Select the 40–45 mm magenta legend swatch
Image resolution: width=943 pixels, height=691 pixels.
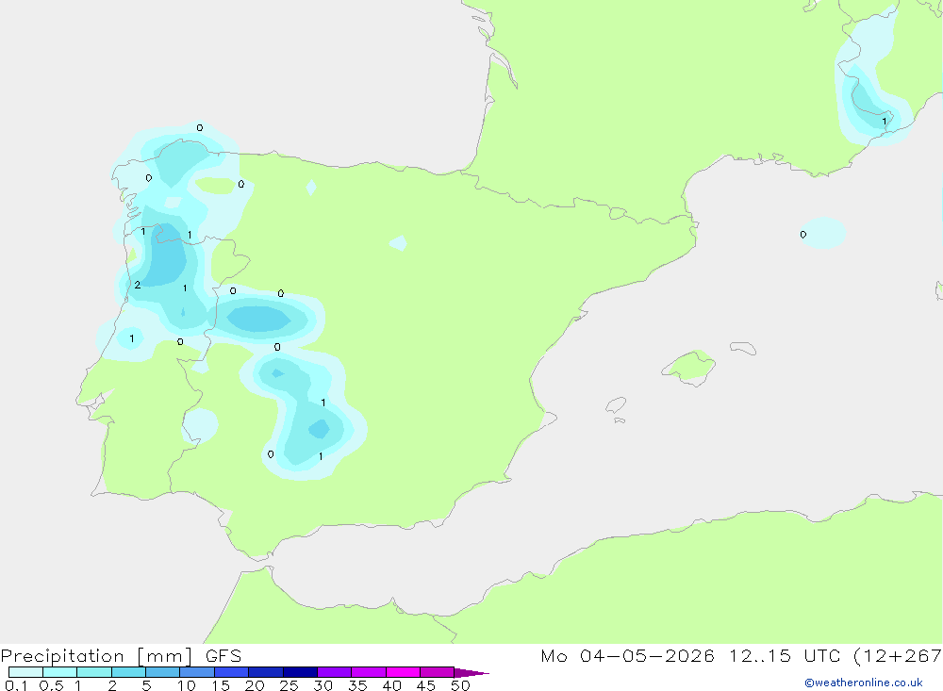403,672
